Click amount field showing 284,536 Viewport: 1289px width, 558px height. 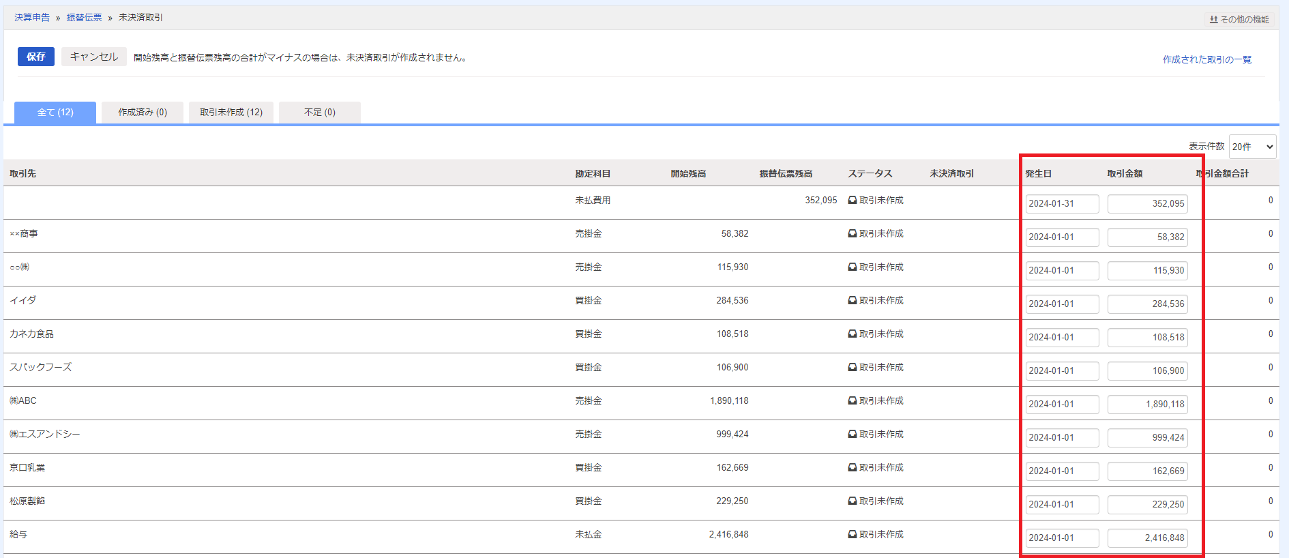pyautogui.click(x=1148, y=304)
